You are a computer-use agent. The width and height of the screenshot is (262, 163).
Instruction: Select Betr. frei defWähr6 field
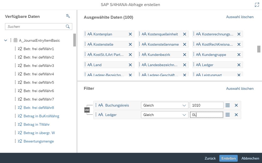(39, 91)
